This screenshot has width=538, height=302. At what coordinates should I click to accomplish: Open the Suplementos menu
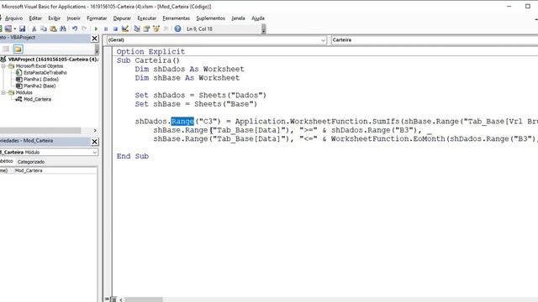point(211,18)
